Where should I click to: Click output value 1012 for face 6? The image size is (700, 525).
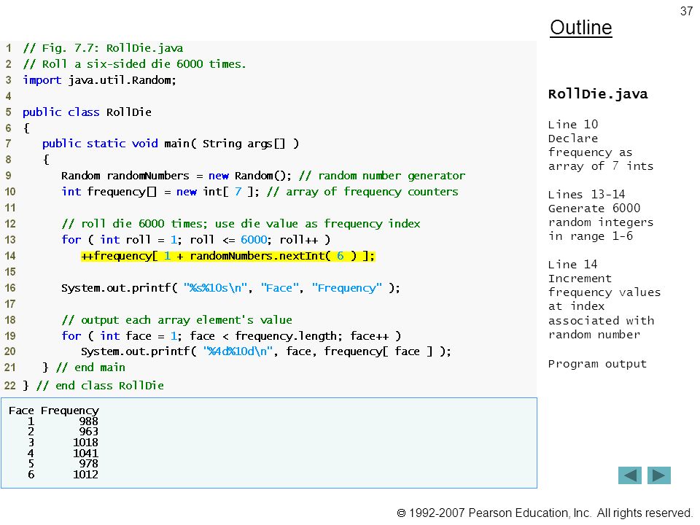tap(86, 475)
